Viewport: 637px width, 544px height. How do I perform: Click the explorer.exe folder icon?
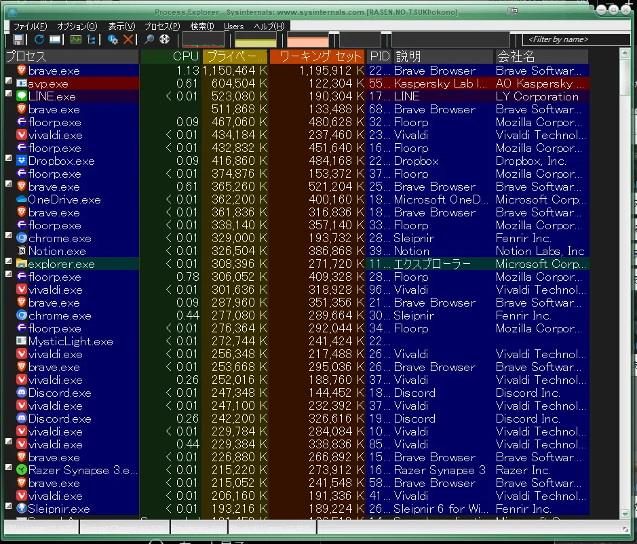click(22, 264)
